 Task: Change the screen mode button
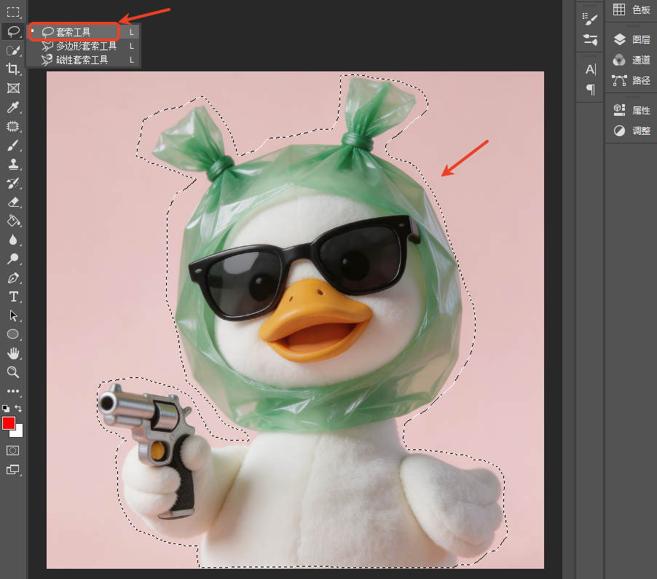pyautogui.click(x=13, y=470)
